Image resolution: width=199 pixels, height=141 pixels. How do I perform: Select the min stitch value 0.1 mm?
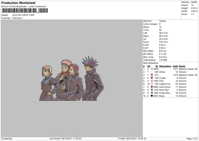point(163,54)
